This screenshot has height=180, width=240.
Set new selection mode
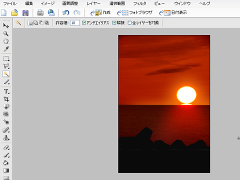(30, 23)
